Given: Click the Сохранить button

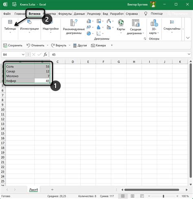Looking at the screenshot, I should pyautogui.click(x=13, y=46).
